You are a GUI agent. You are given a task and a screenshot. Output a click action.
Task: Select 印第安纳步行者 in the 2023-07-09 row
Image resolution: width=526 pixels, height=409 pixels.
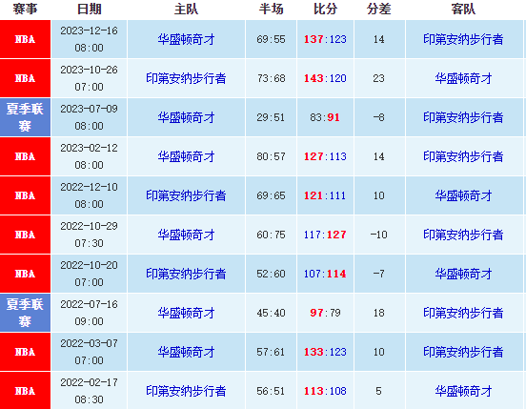click(463, 117)
